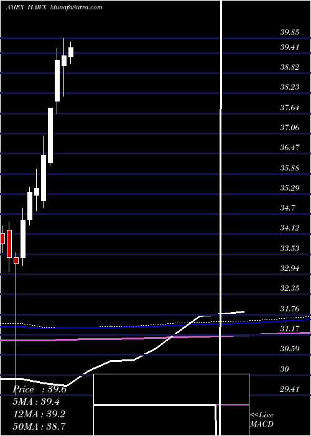This screenshot has width=311, height=436.
Task: Click the 34.12 price axis label
Action: (290, 228)
